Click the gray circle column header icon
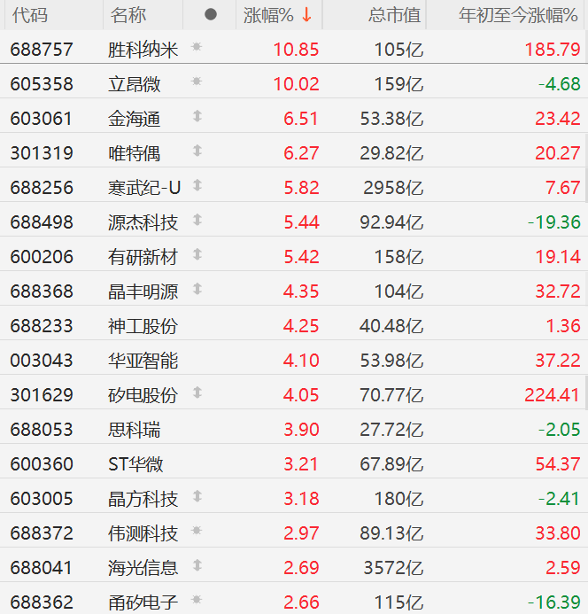This screenshot has height=614, width=588. 210,14
